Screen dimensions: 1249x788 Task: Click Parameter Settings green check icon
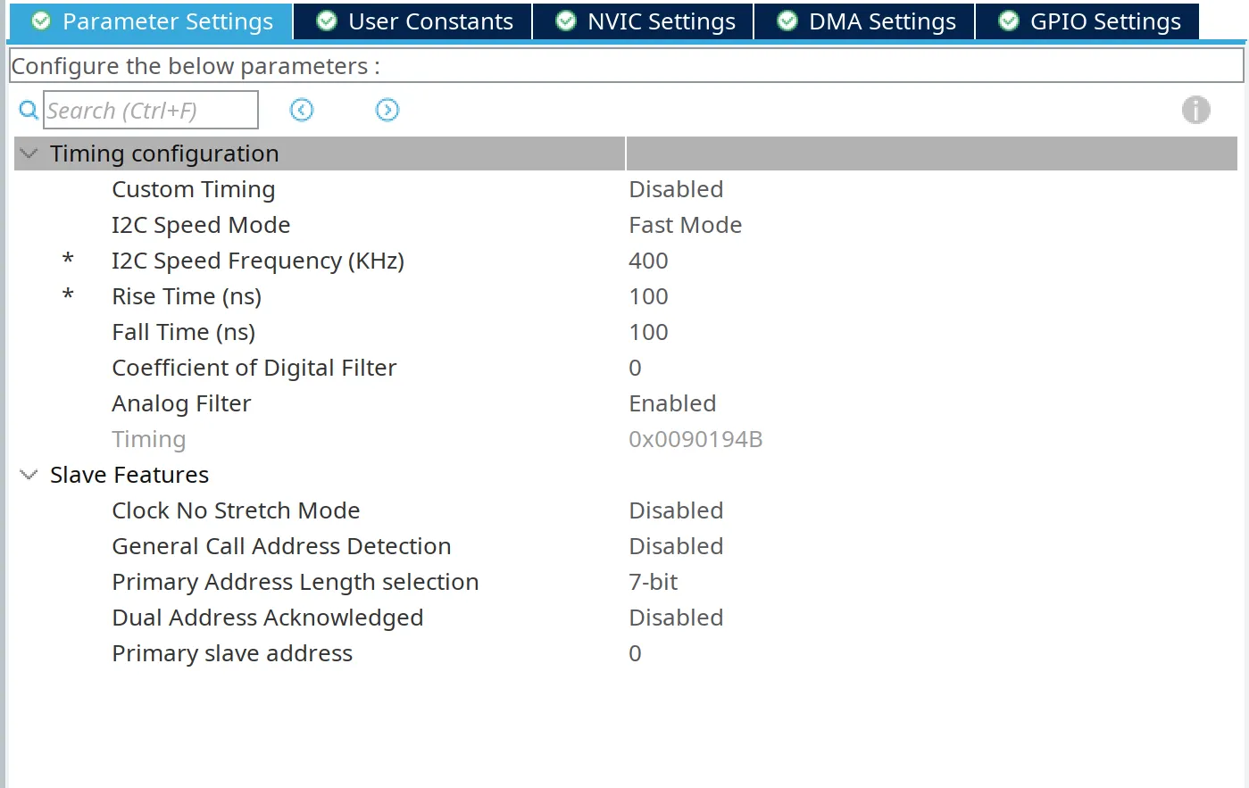point(41,21)
